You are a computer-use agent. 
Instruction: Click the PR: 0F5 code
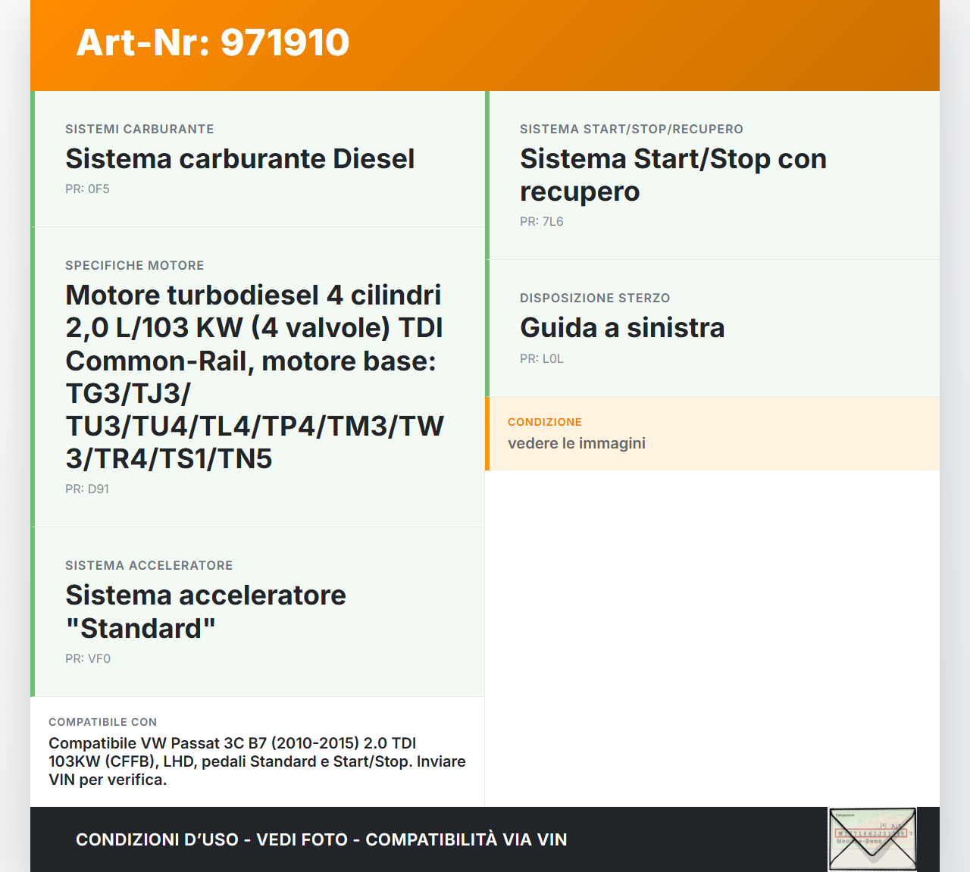tap(87, 189)
